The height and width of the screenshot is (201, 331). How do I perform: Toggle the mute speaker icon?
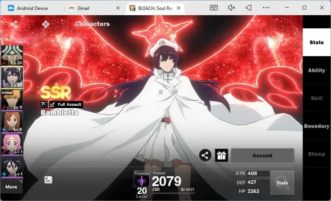coord(231,8)
